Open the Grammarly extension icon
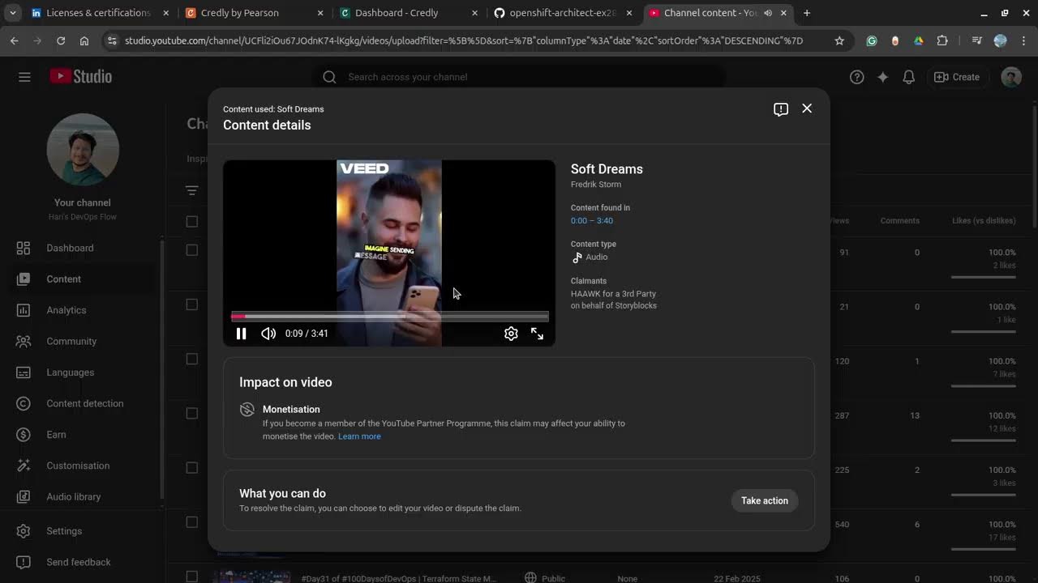The image size is (1038, 583). coord(872,40)
